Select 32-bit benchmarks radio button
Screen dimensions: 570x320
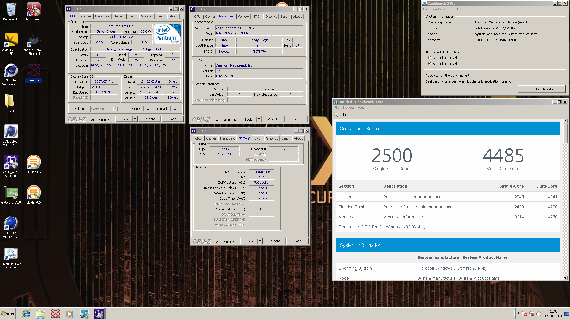pyautogui.click(x=430, y=58)
